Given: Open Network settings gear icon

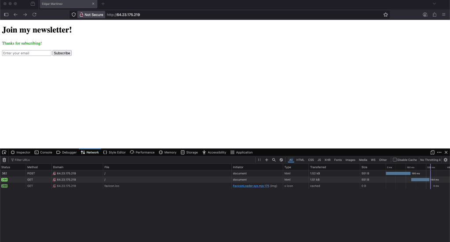Looking at the screenshot, I should point(445,160).
